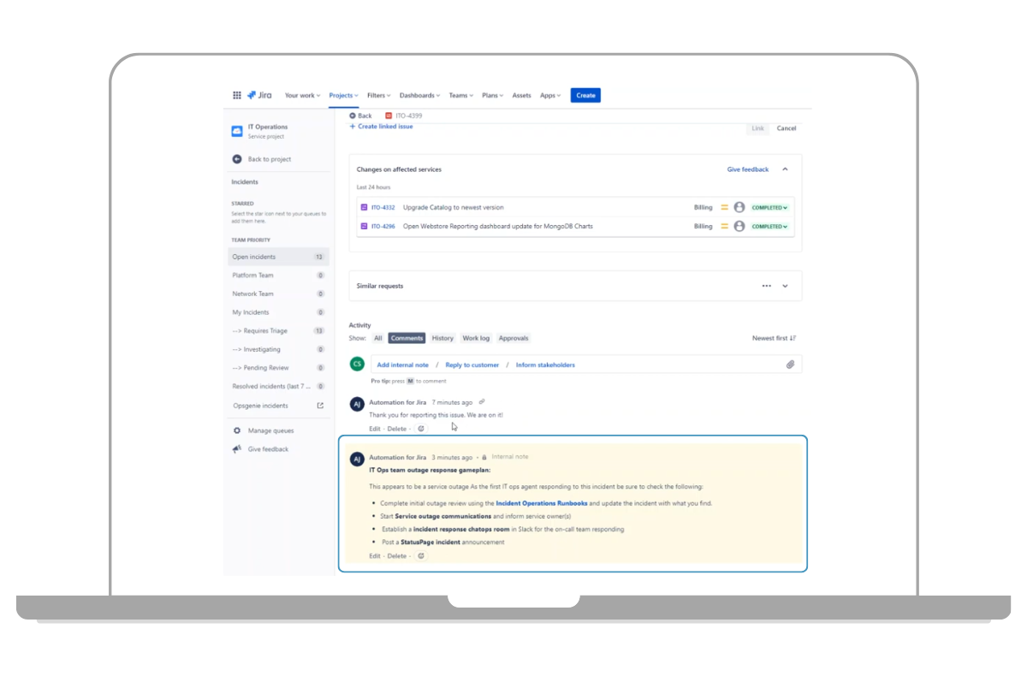Click the Jira logo

[x=259, y=95]
